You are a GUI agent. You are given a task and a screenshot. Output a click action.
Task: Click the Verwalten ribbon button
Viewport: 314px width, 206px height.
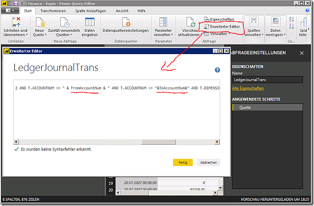(217, 34)
